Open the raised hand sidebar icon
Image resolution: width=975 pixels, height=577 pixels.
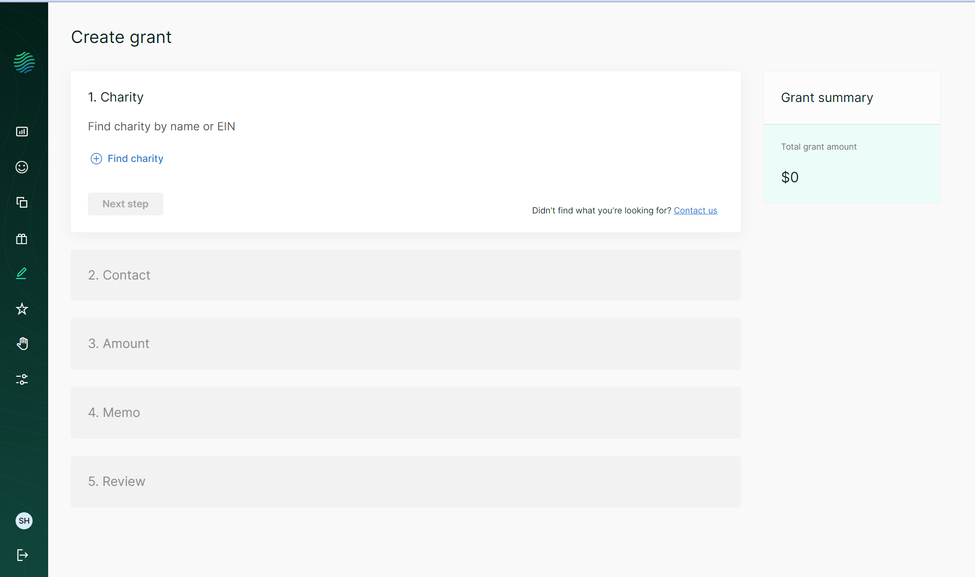click(x=22, y=344)
